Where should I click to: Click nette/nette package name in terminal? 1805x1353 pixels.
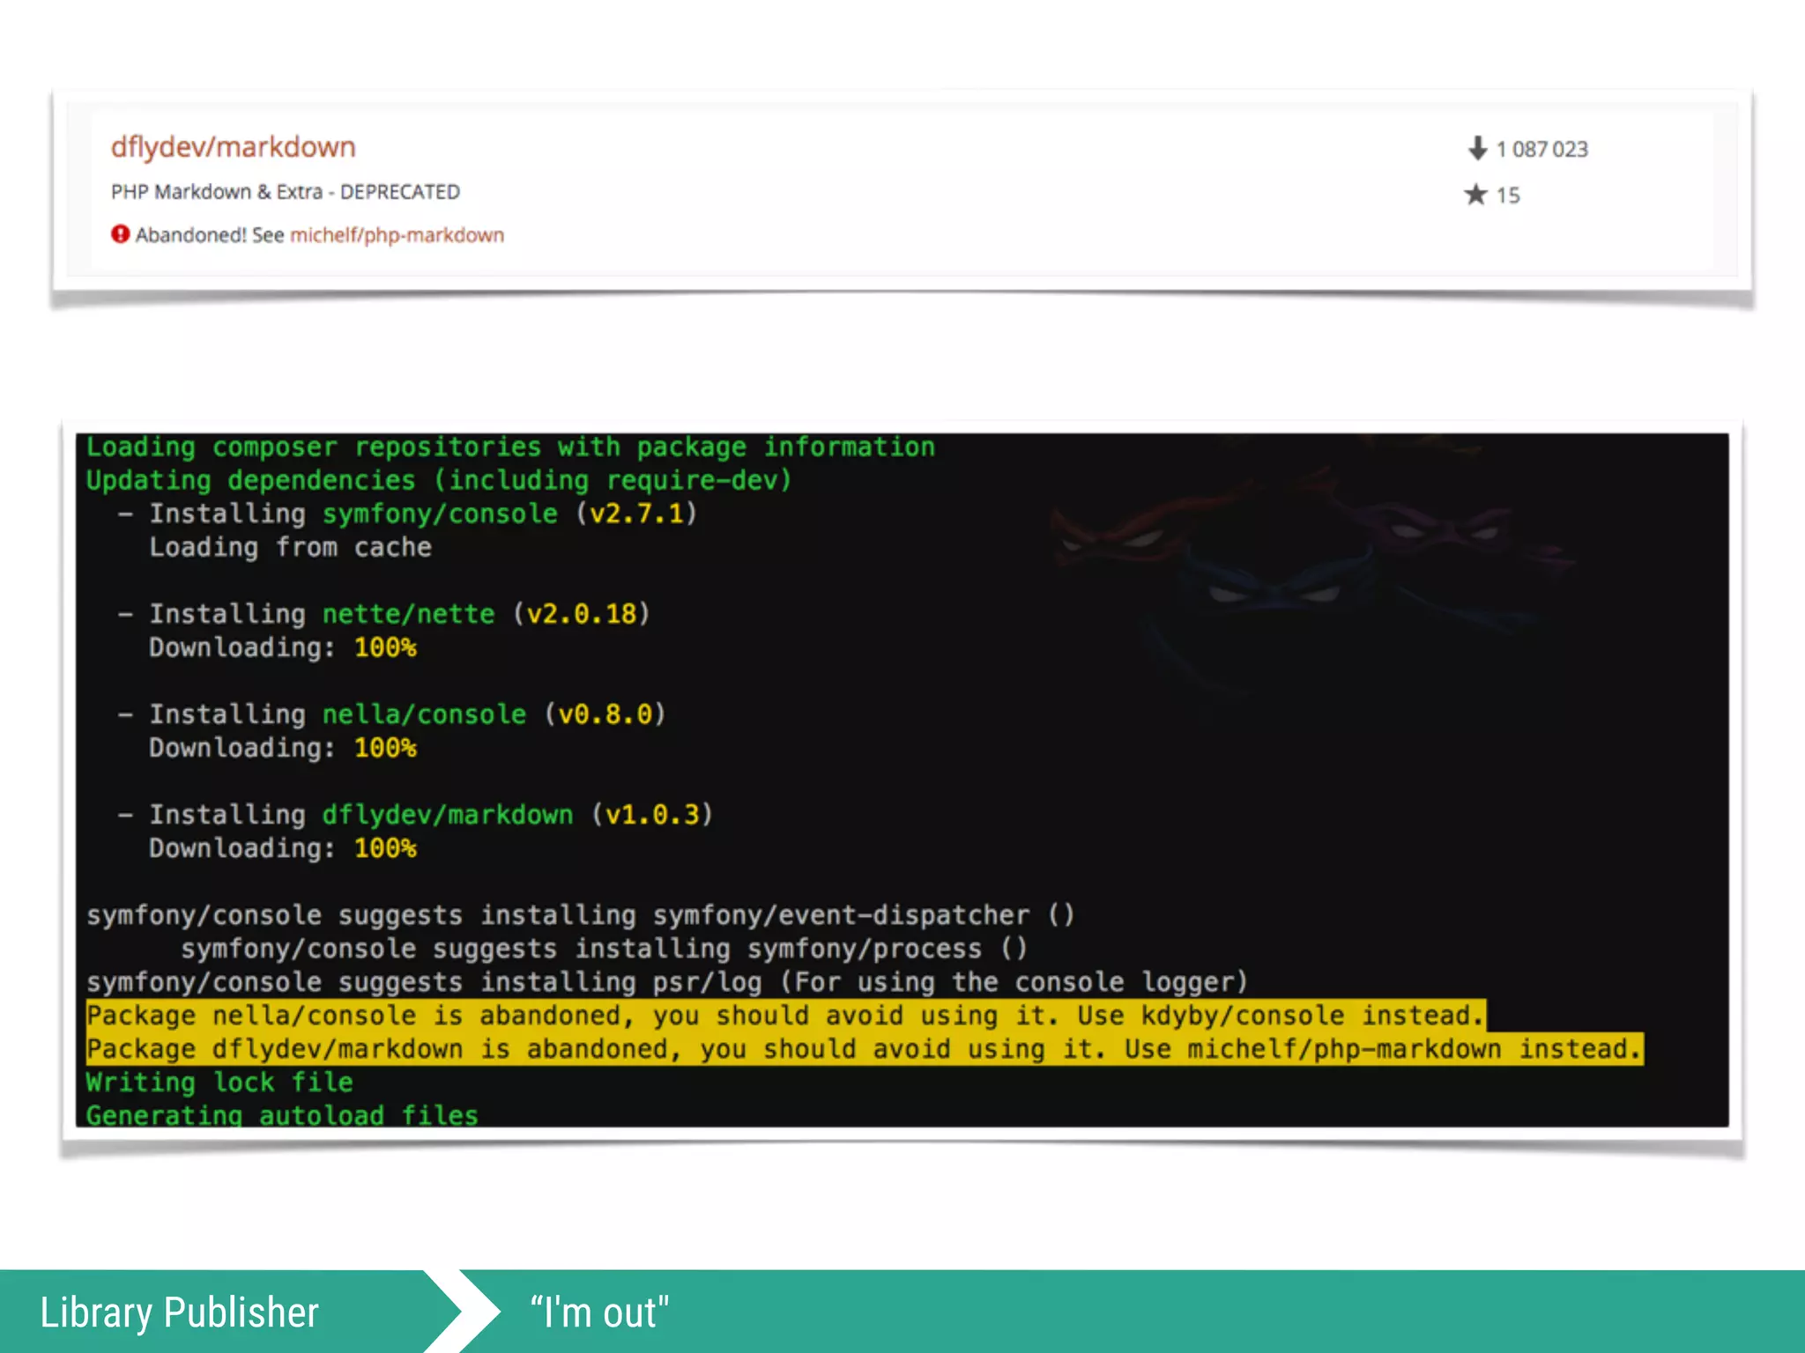pyautogui.click(x=408, y=614)
